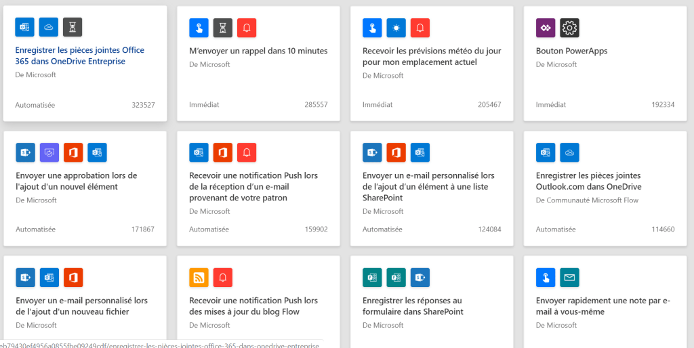Image resolution: width=694 pixels, height=348 pixels.
Task: Click the red Office icon on the patron notification card
Action: click(x=223, y=152)
